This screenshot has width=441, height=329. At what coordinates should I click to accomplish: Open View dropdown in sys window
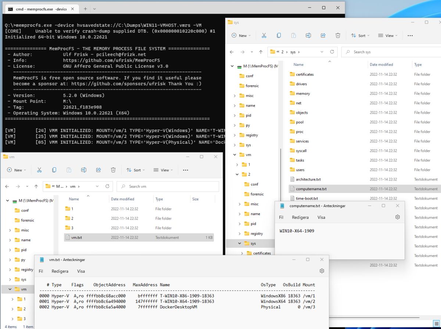pos(388,36)
